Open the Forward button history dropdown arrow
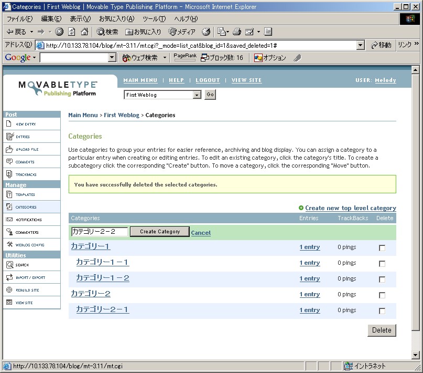Viewport: 423px width, 373px height. point(50,32)
